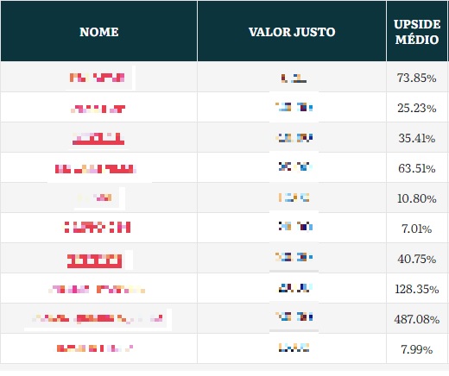Open the name link in the 7.99% row
The image size is (449, 376).
95,348
